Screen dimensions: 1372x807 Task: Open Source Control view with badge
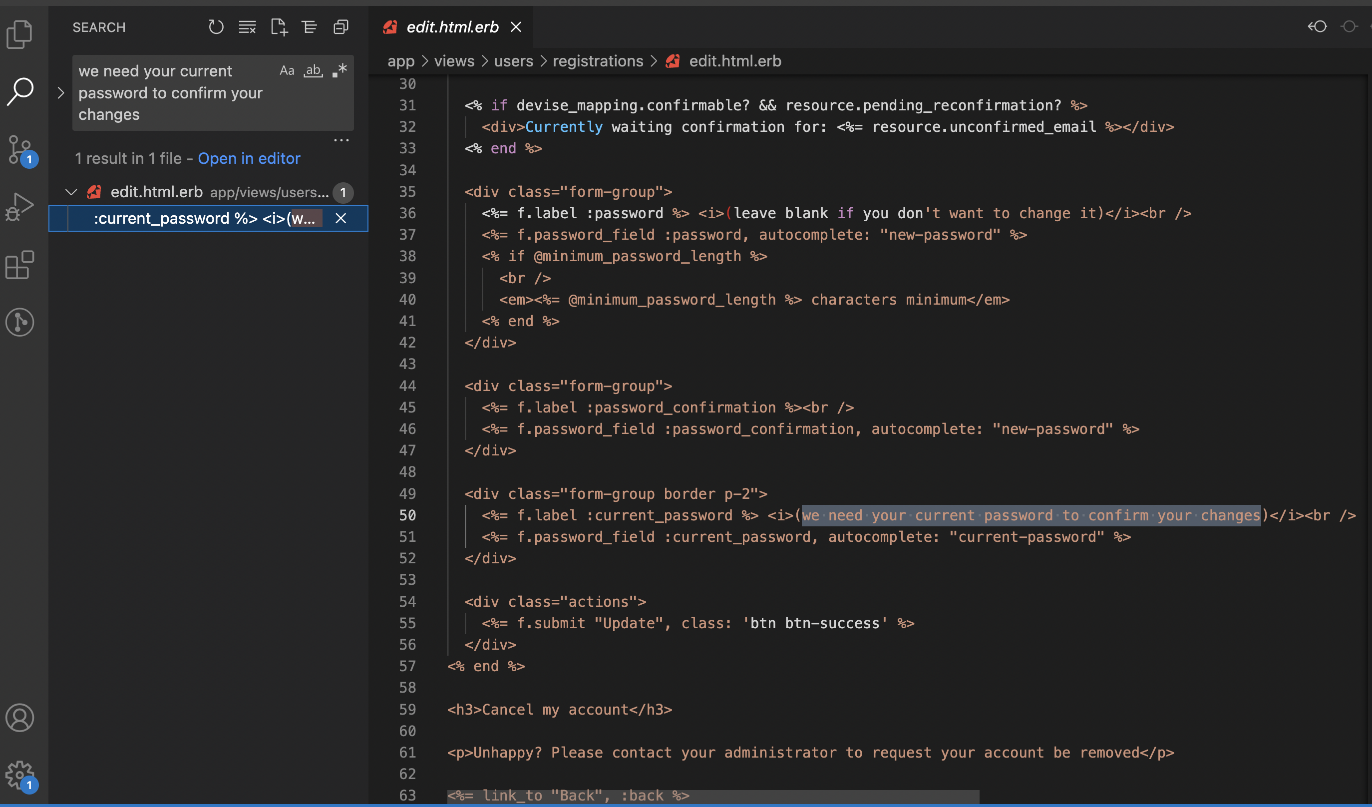(x=20, y=149)
